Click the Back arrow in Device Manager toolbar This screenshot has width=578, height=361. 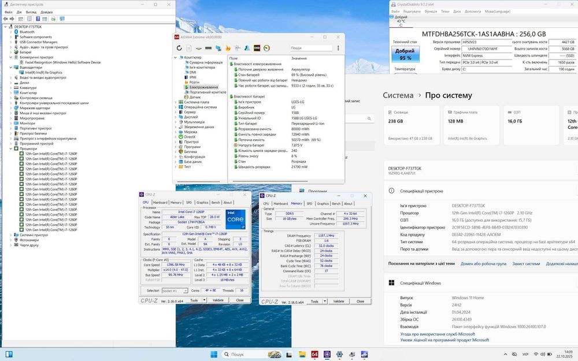(x=5, y=18)
